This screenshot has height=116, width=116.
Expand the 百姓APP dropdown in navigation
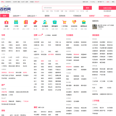[x=17, y=16]
